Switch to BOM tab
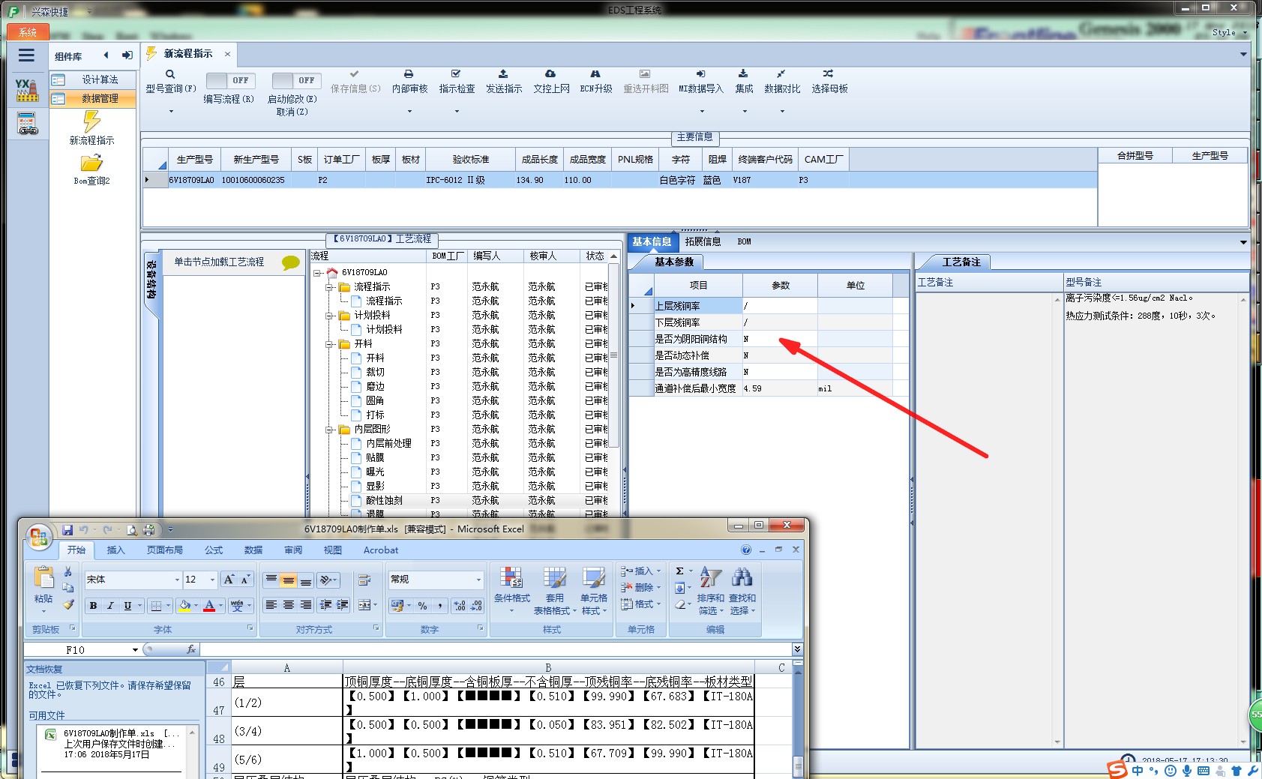Viewport: 1262px width, 779px height. [x=744, y=241]
